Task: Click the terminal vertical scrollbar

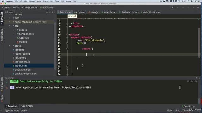Action: point(199,101)
